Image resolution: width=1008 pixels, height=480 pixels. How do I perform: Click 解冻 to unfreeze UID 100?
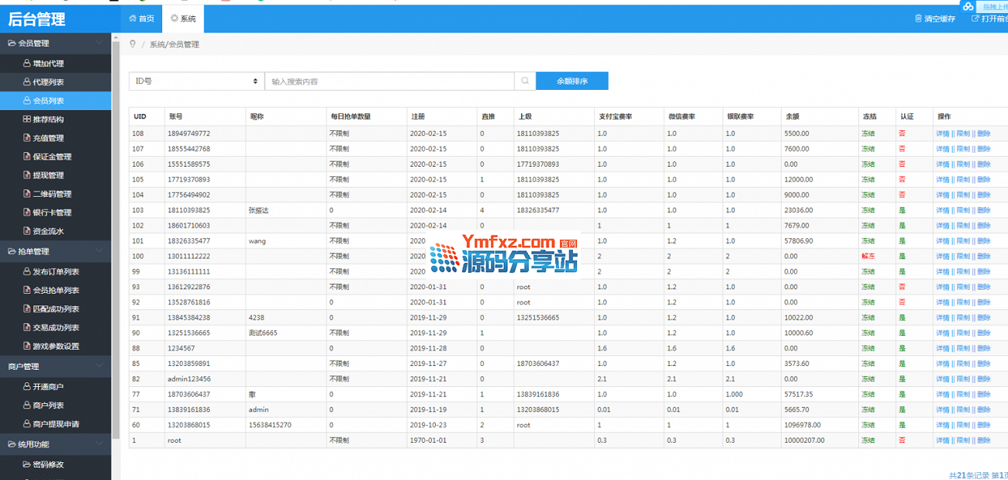868,256
